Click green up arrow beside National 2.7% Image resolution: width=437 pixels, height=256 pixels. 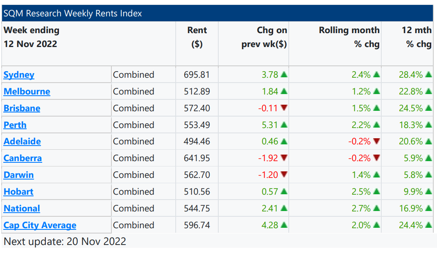click(376, 209)
